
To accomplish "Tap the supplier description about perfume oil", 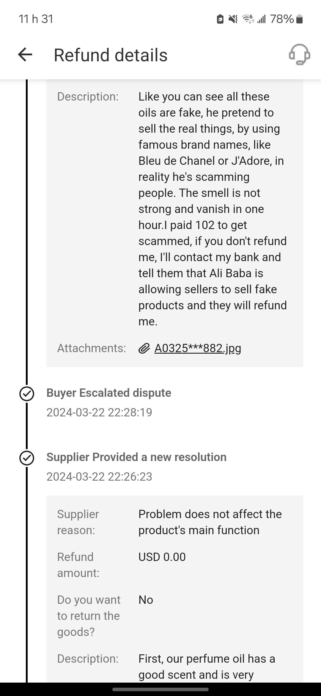I will pos(207,666).
